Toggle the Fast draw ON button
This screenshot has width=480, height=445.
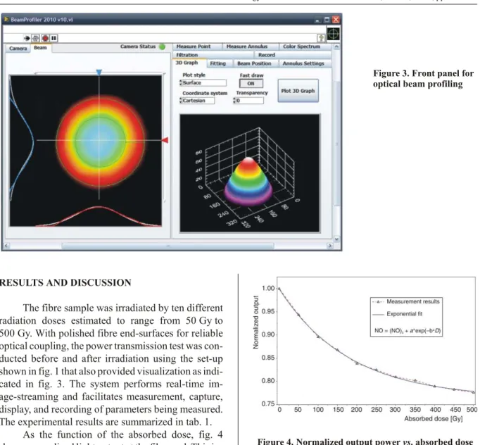(x=251, y=83)
